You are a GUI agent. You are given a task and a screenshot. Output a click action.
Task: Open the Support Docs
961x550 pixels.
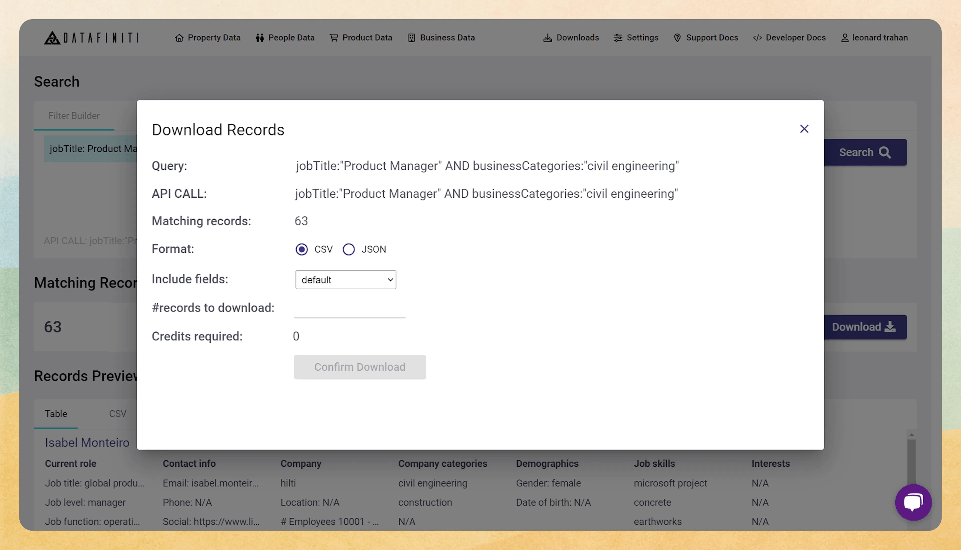tap(706, 37)
